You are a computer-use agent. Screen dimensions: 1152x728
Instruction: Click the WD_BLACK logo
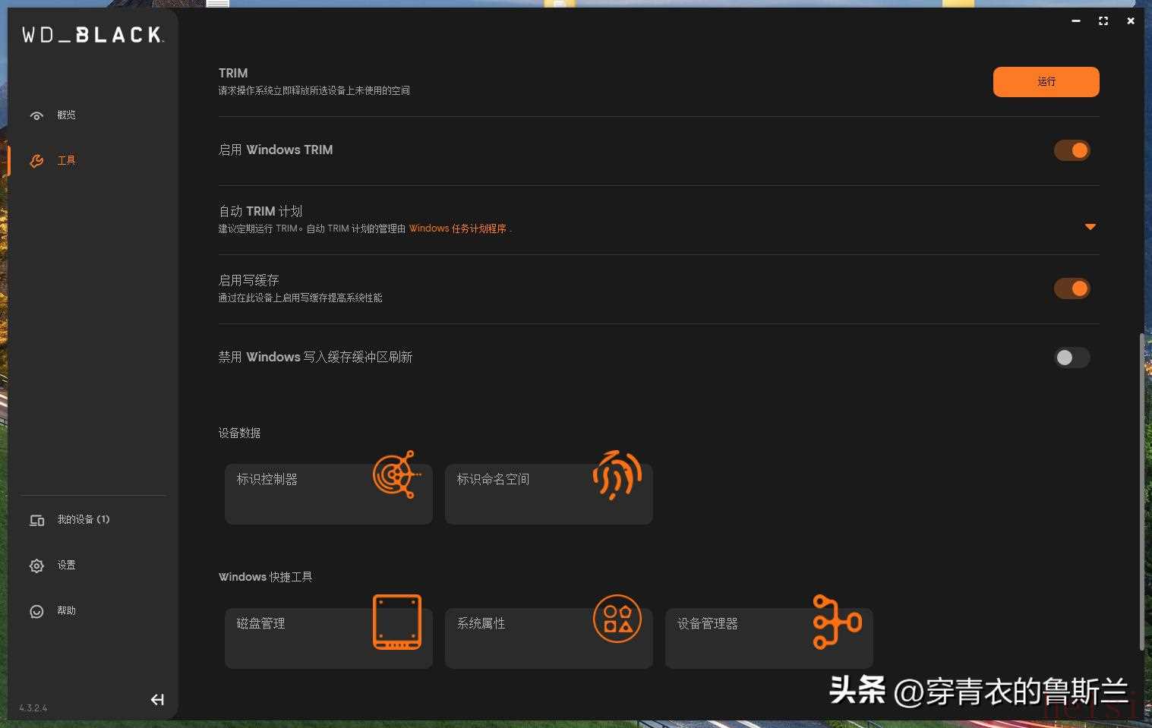[x=92, y=35]
